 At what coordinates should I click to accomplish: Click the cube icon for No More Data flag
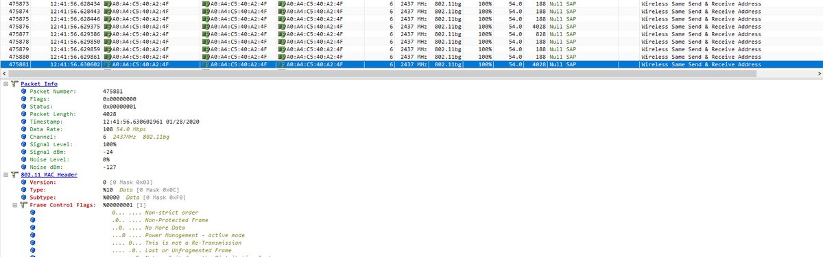click(x=33, y=228)
